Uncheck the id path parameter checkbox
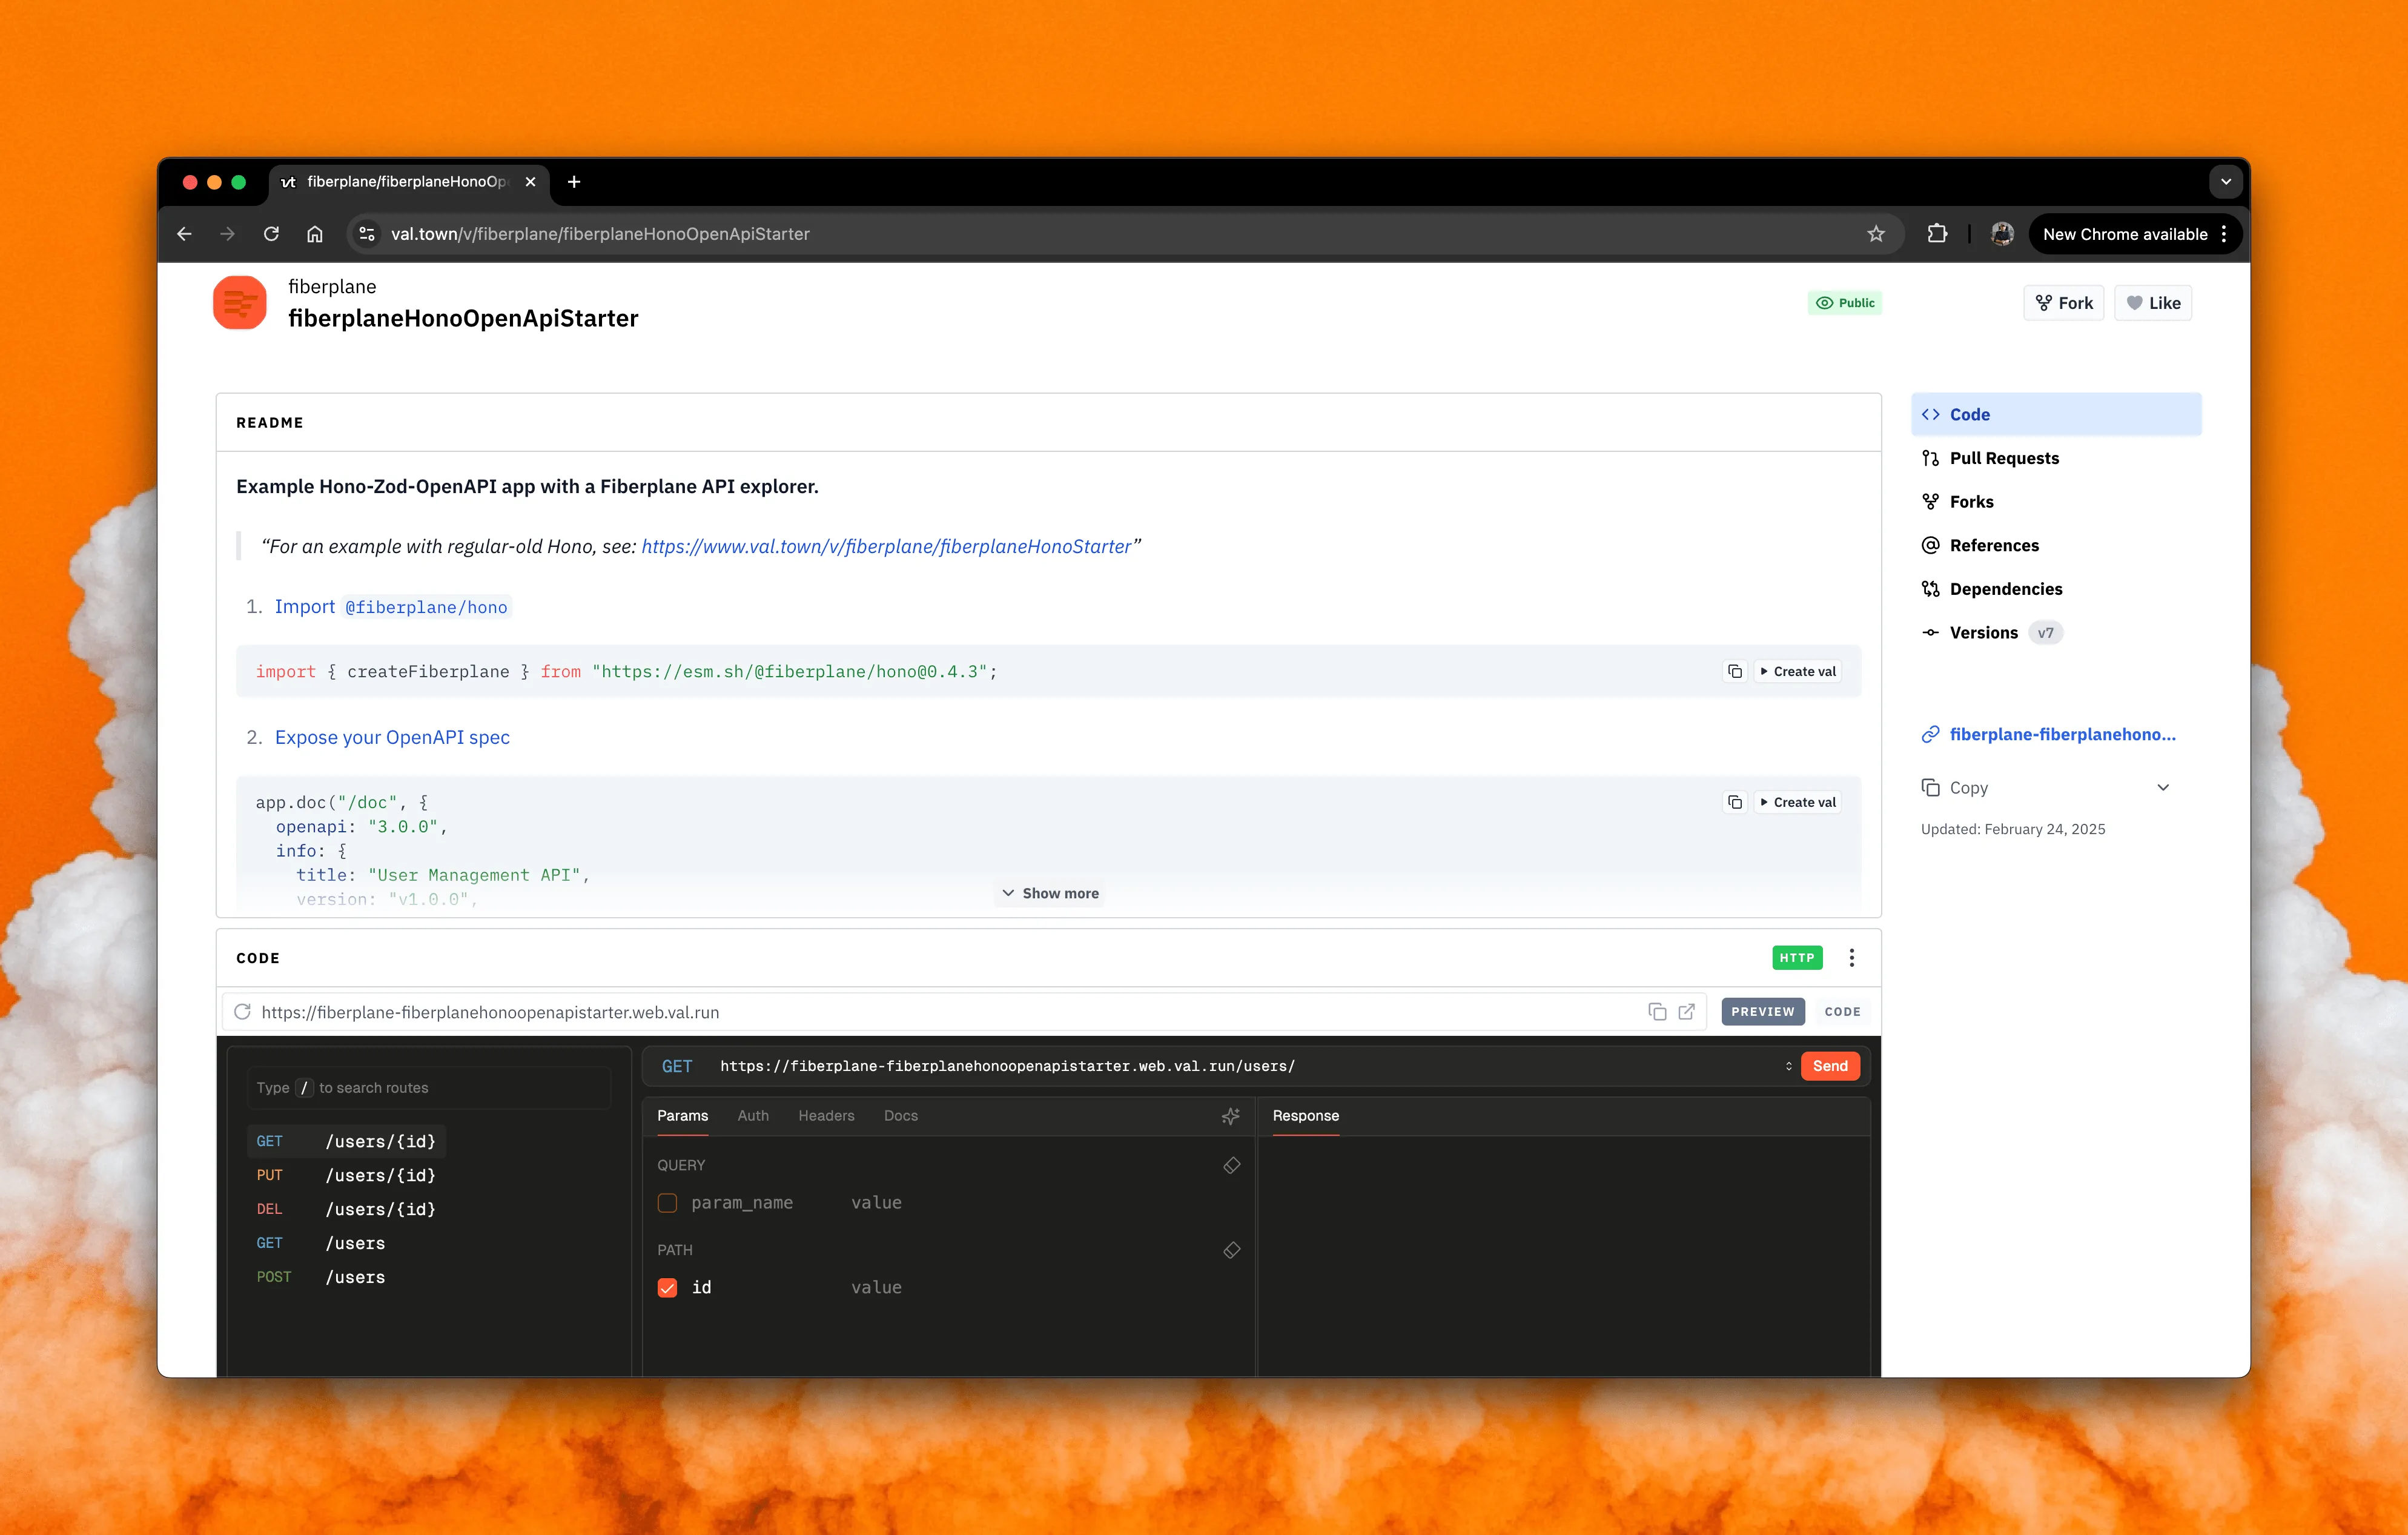 pyautogui.click(x=667, y=1288)
